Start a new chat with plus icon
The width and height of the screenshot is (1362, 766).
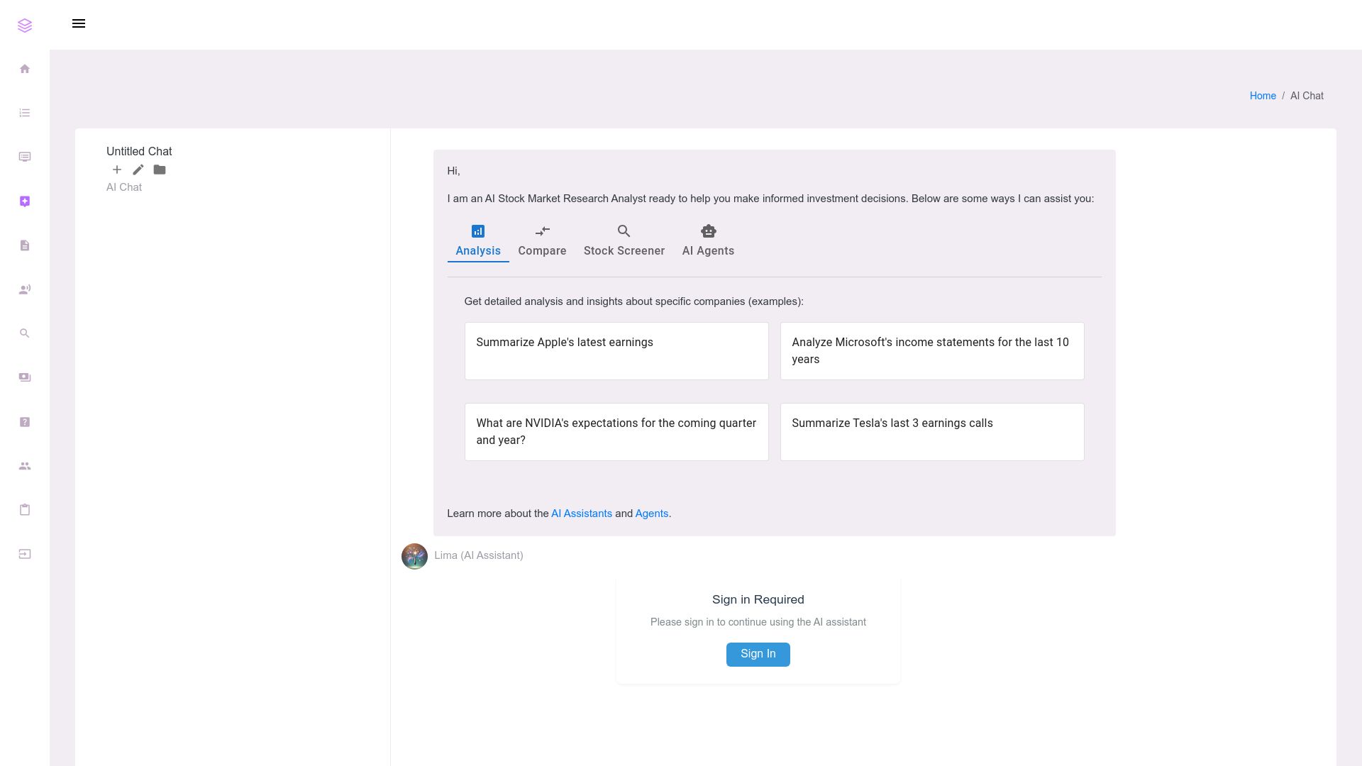117,170
